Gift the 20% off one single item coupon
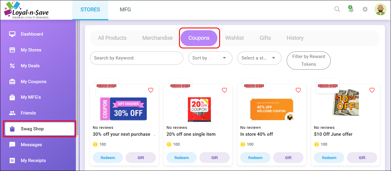This screenshot has height=171, width=391. point(215,158)
